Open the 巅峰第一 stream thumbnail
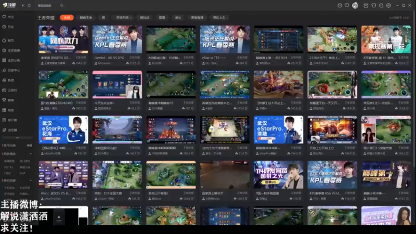 (386, 175)
